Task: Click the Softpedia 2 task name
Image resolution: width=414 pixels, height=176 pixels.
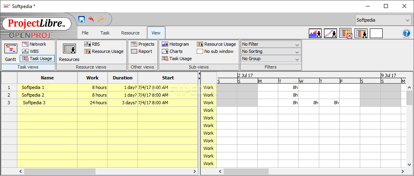Action: (33, 95)
